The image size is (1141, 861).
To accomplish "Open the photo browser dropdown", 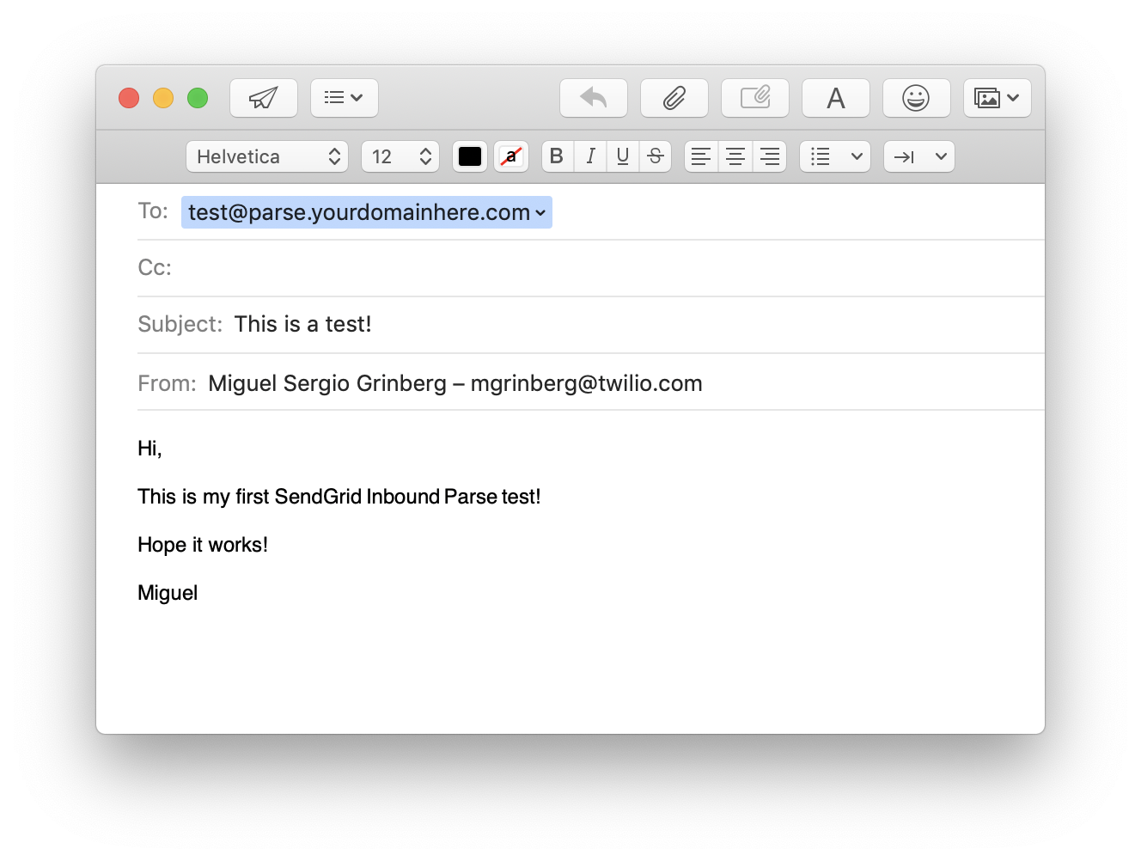I will click(x=997, y=98).
